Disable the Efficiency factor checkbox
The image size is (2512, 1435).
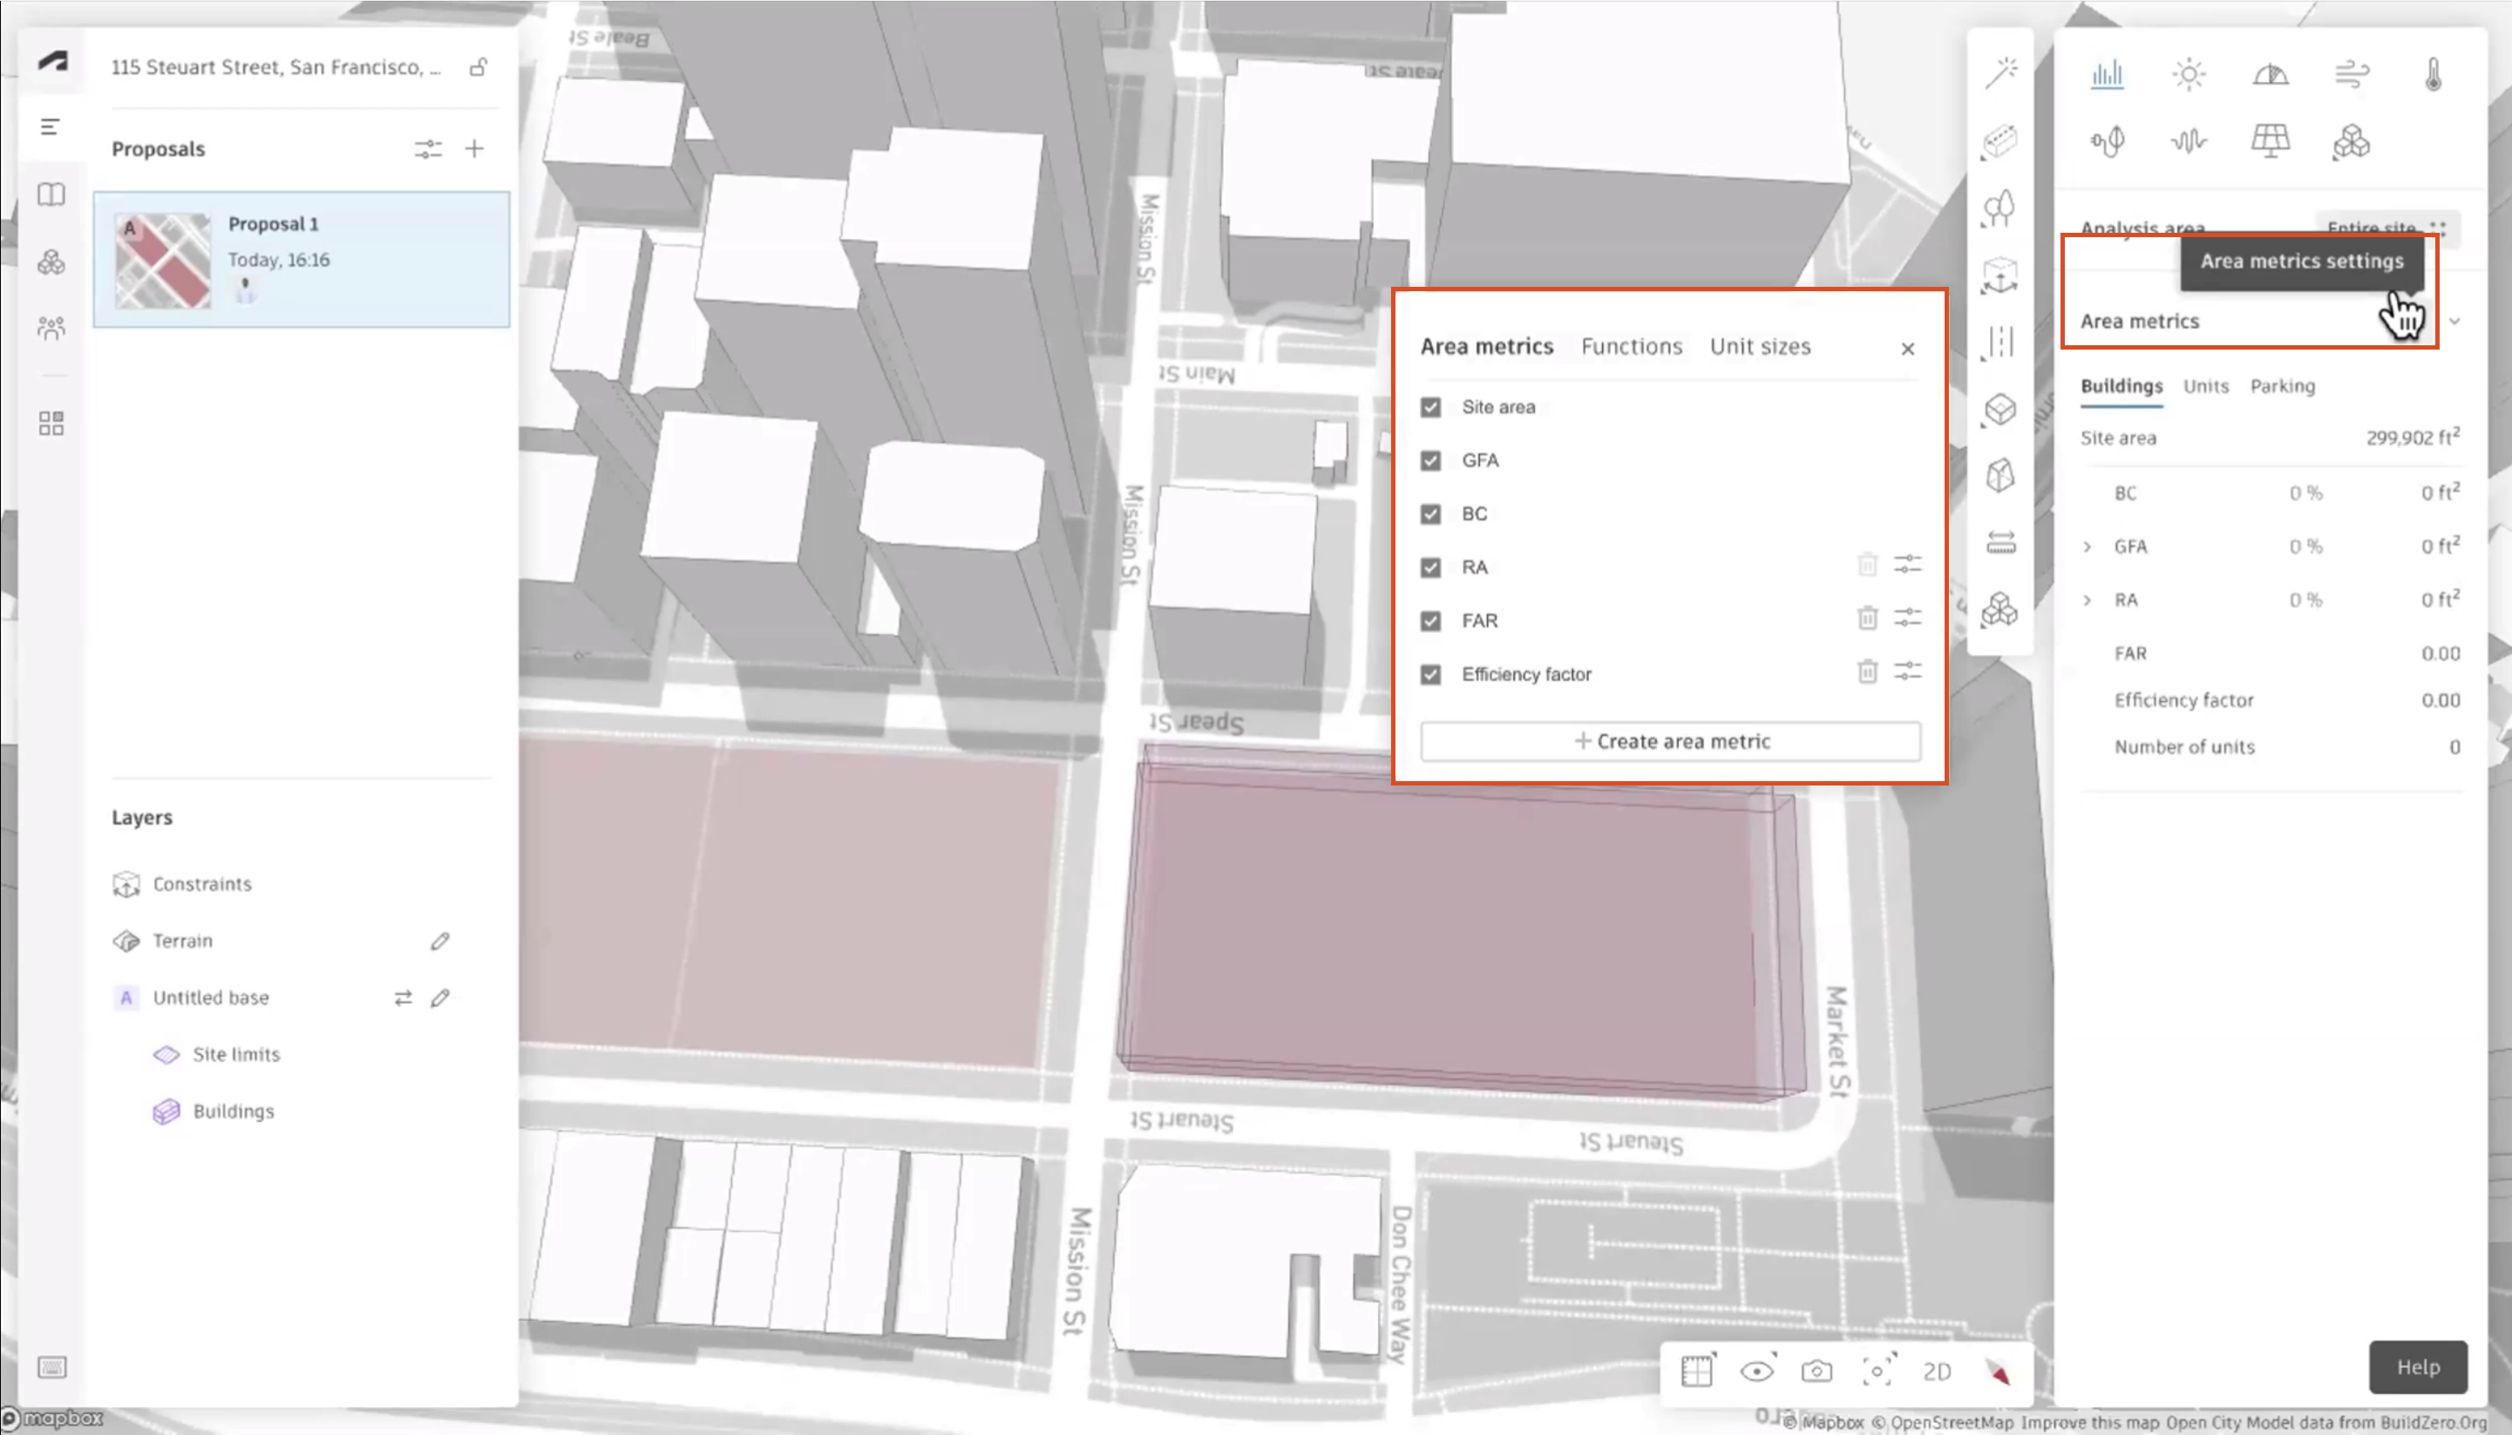tap(1430, 673)
